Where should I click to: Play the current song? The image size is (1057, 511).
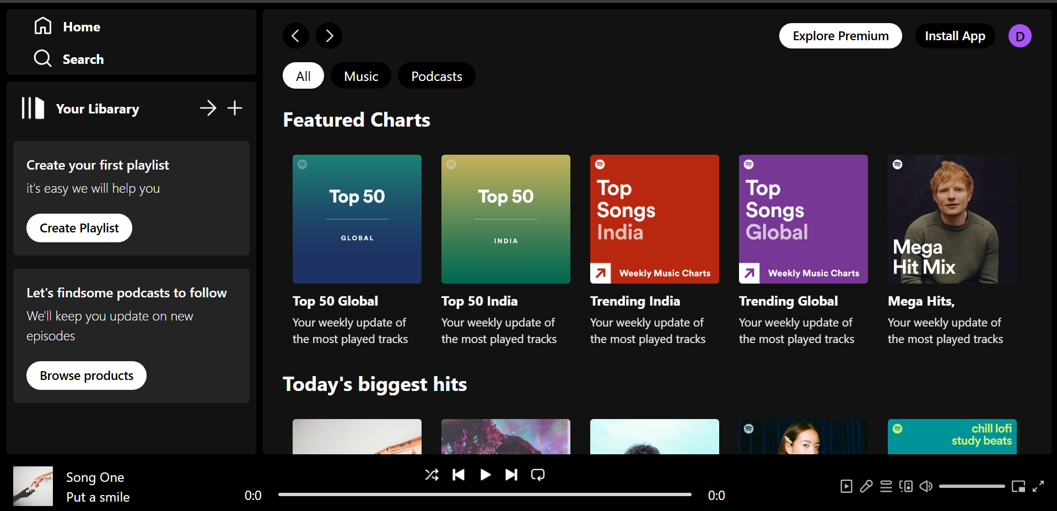point(485,475)
